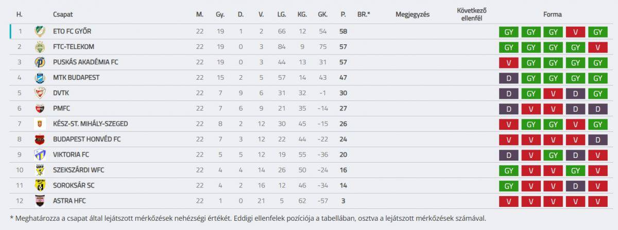Click the Puskás Akadémia FC logo
Image resolution: width=618 pixels, height=230 pixels.
pyautogui.click(x=40, y=62)
